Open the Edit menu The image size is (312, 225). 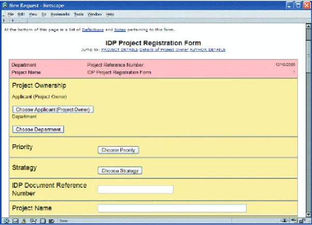(x=21, y=14)
